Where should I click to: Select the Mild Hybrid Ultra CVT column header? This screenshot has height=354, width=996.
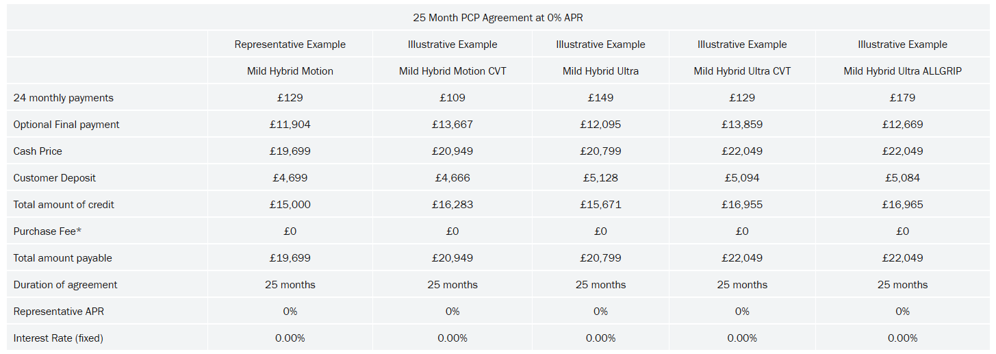point(742,71)
